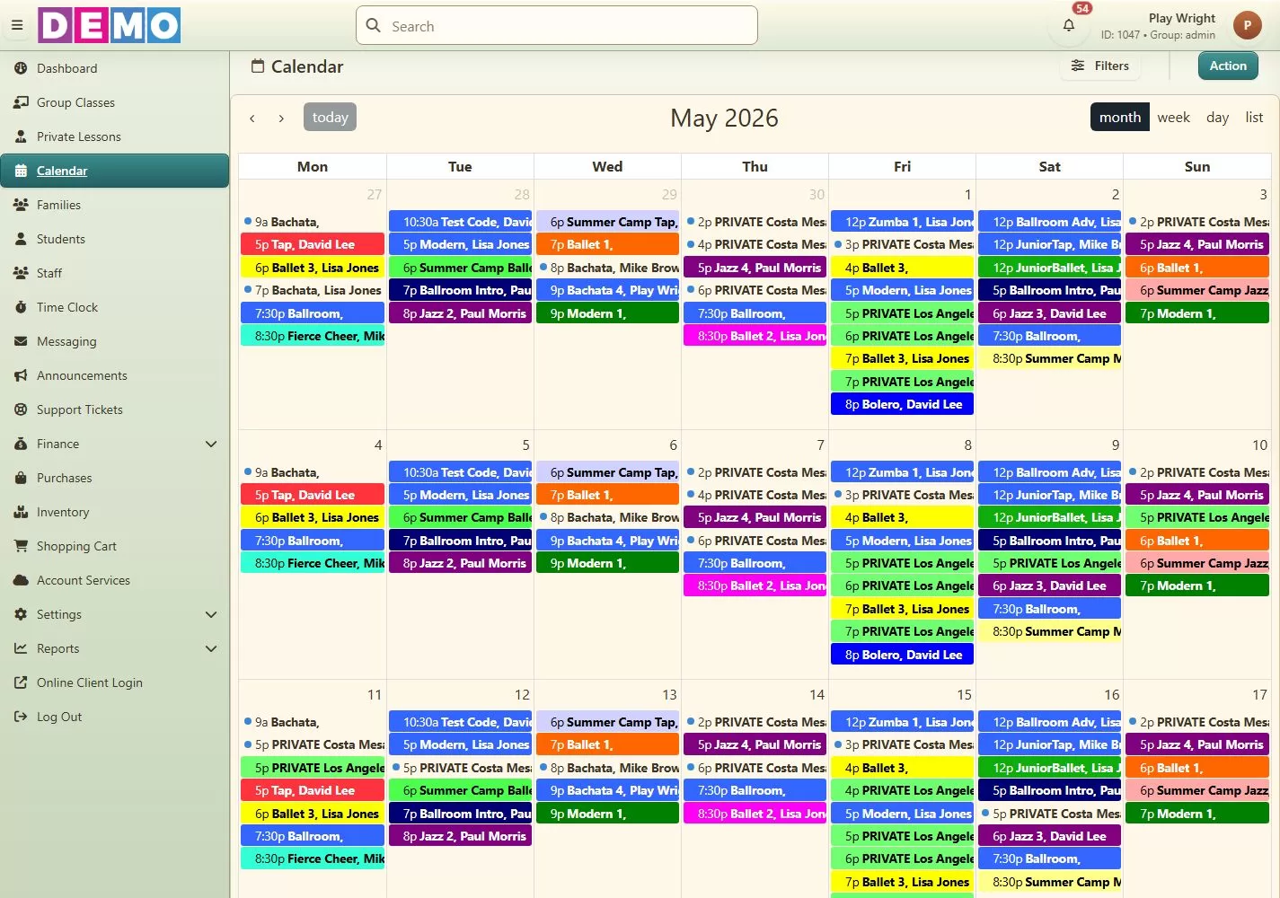Open 6p Summer Camp Jazz event on May 3
Screen dimensions: 1280x898
[1197, 290]
